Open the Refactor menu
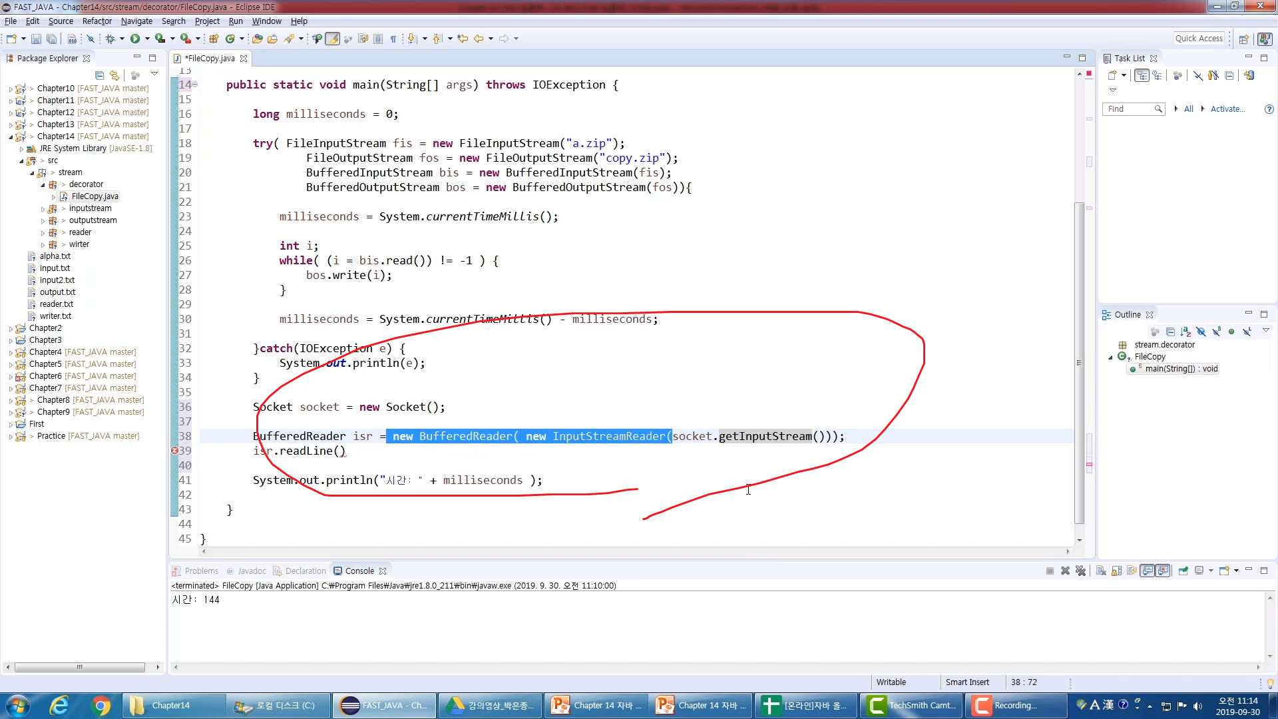This screenshot has height=719, width=1278. [97, 21]
